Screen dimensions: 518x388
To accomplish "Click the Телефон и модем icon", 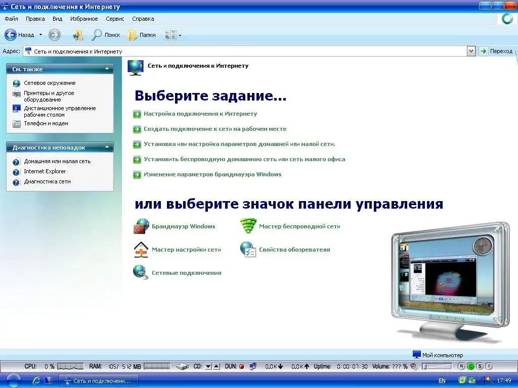I will coord(17,124).
